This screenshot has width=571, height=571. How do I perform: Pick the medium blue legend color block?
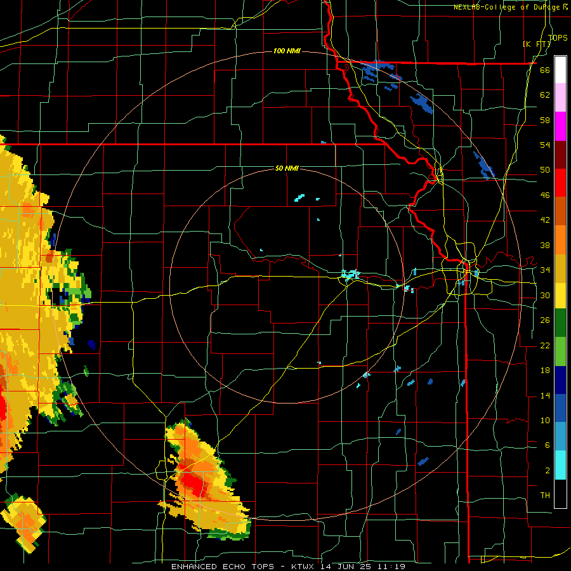(560, 408)
